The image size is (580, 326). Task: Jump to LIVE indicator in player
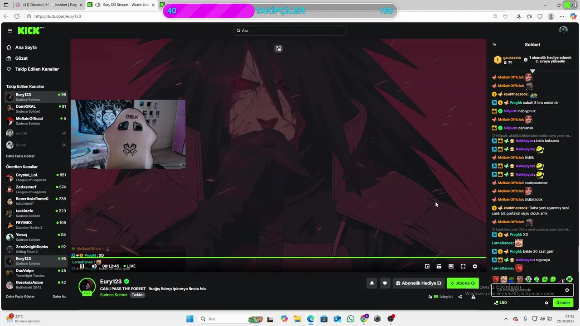129,266
